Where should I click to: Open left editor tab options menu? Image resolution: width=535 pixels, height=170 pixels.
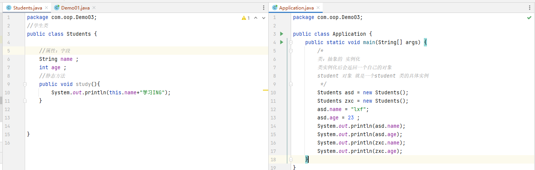pos(264,8)
